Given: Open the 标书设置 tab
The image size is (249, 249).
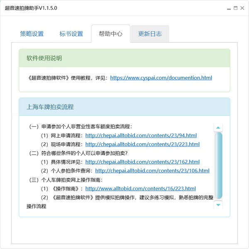Looking at the screenshot, I should 71,34.
